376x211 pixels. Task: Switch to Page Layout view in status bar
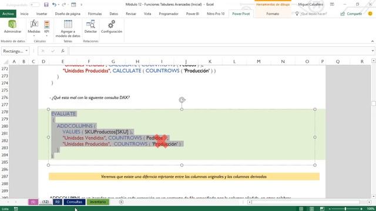click(x=311, y=209)
